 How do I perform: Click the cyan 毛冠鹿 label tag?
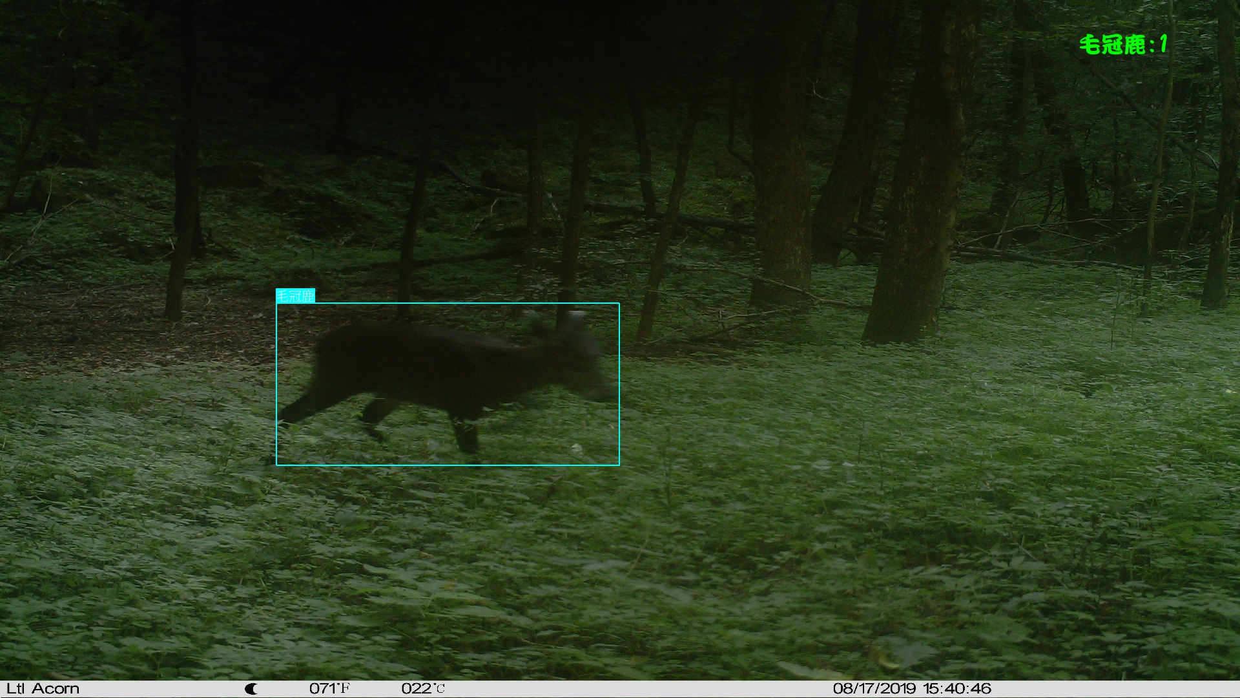[x=295, y=296]
